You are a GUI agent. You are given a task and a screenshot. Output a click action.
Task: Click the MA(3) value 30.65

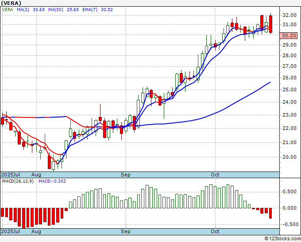coord(39,10)
